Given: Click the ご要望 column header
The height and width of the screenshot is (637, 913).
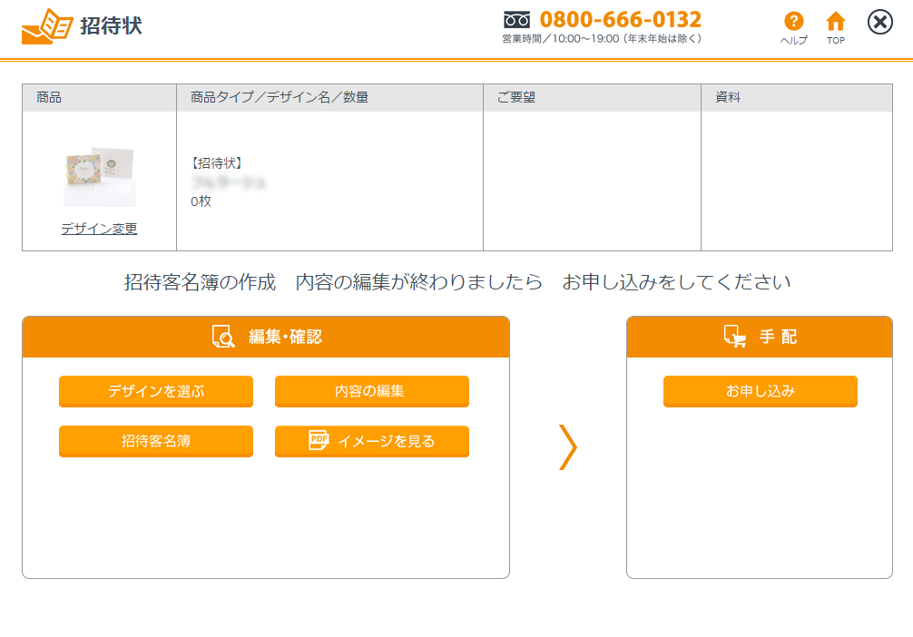Looking at the screenshot, I should tap(515, 97).
